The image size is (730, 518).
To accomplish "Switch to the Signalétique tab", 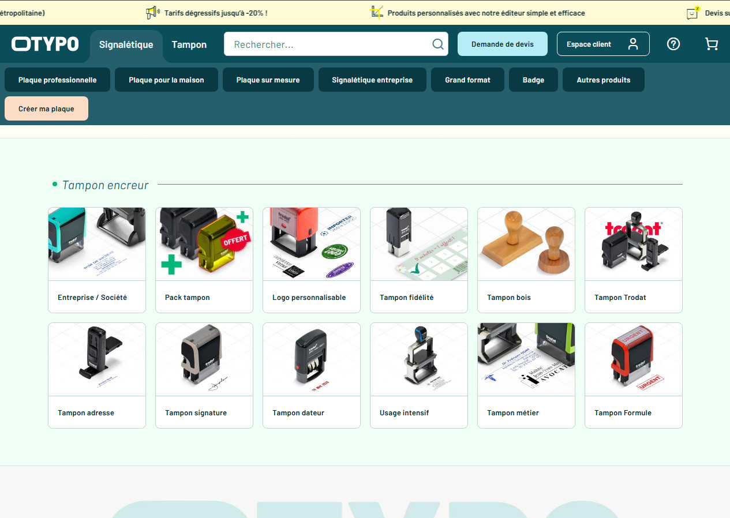I will pyautogui.click(x=126, y=45).
